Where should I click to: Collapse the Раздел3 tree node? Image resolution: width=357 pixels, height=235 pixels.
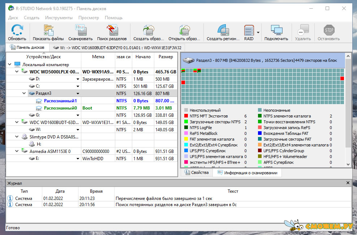click(x=24, y=93)
